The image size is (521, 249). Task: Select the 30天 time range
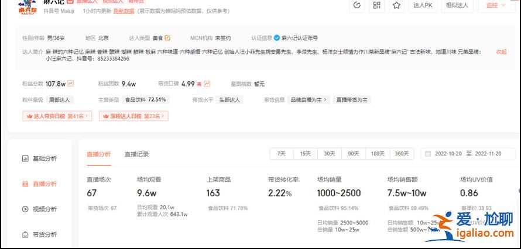pyautogui.click(x=329, y=154)
